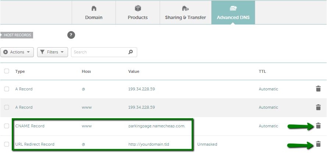327x153 pixels.
Task: Edit the www host of the CNAME Record
Action: pyautogui.click(x=87, y=126)
